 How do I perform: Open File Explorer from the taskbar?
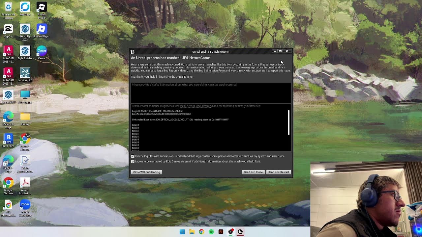[192, 232]
